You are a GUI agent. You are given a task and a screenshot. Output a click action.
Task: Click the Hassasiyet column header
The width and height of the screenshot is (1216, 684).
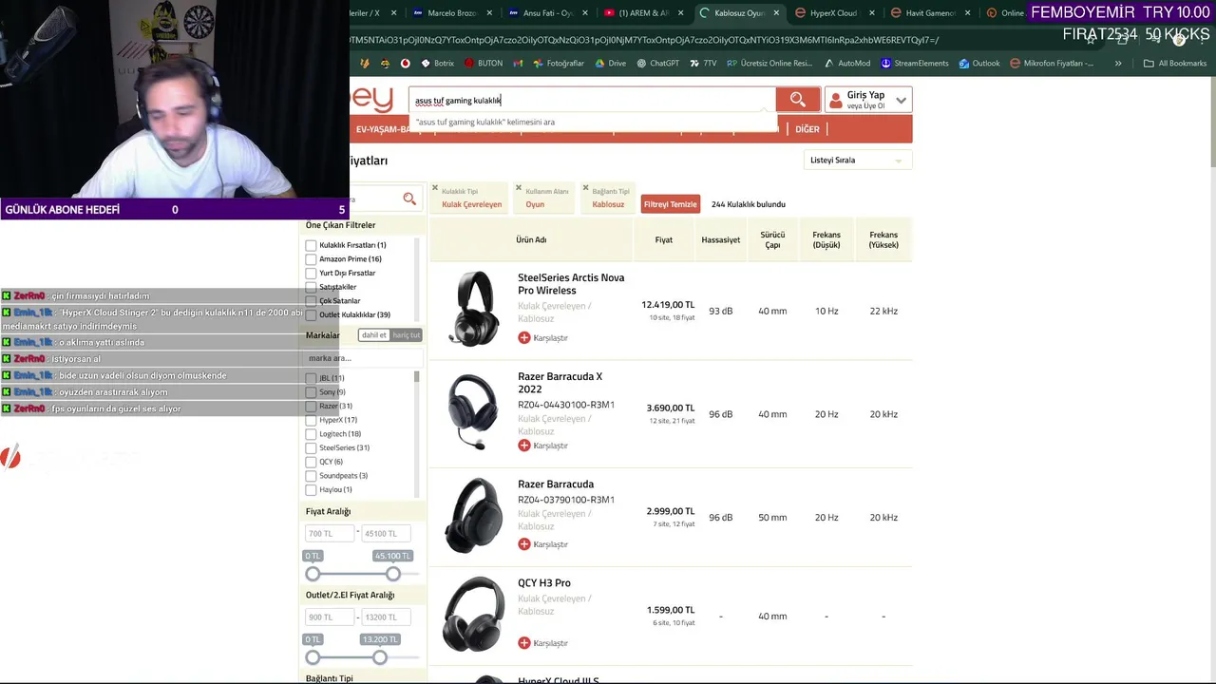[721, 240]
